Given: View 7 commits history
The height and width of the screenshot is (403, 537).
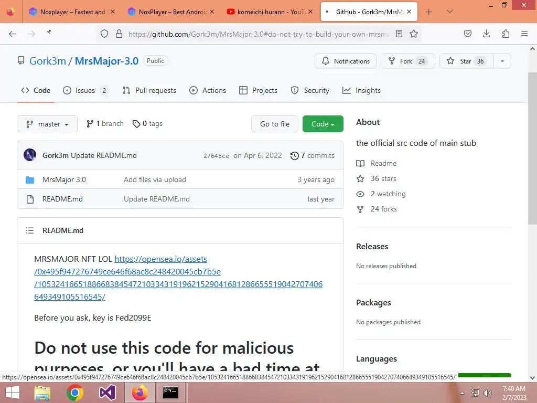Looking at the screenshot, I should tap(313, 155).
